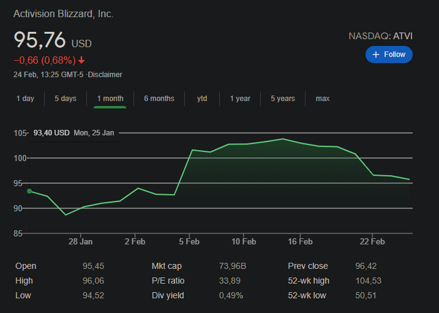This screenshot has width=439, height=313.
Task: Click the Open value 95,45
Action: coord(93,266)
